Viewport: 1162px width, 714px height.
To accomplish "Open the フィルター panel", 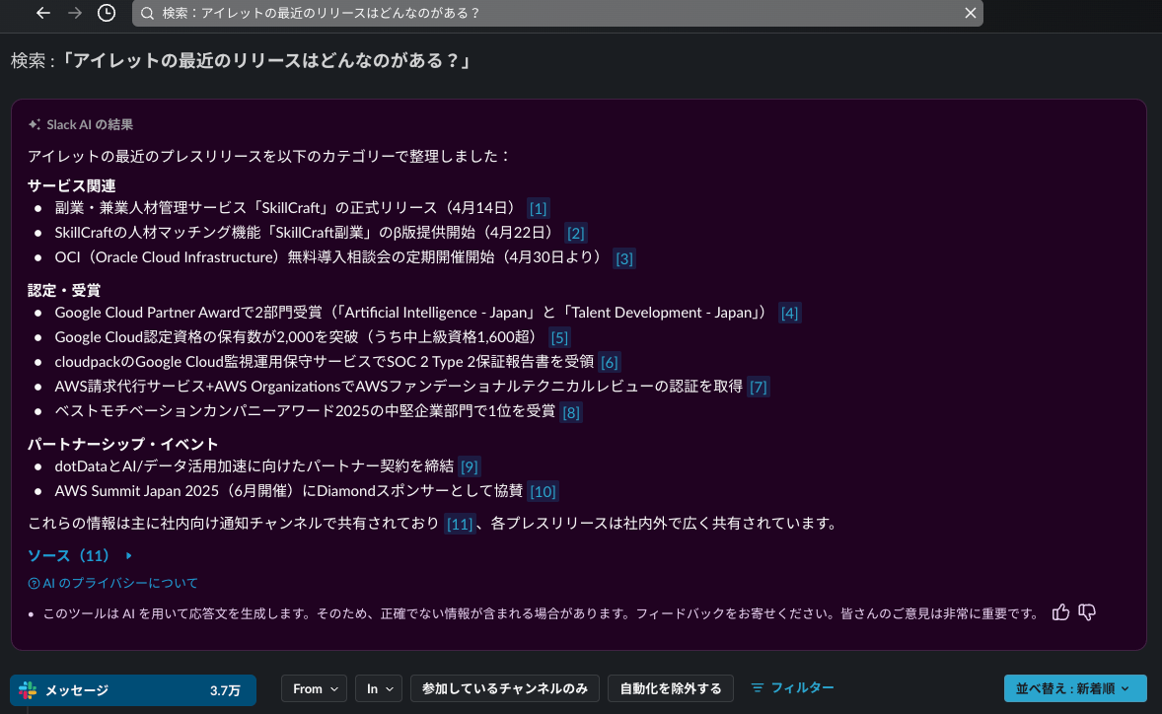I will click(x=792, y=688).
